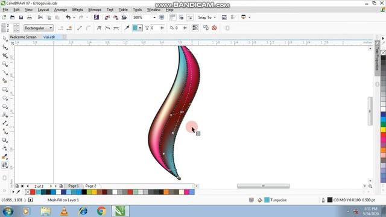The height and width of the screenshot is (217, 386).
Task: Select the Freehand tool in toolbox
Action: (5, 72)
